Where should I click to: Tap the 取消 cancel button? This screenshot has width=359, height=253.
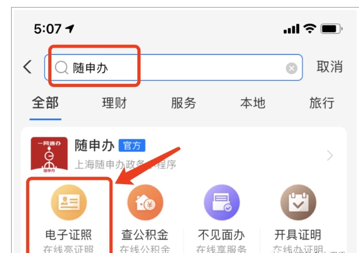(329, 67)
